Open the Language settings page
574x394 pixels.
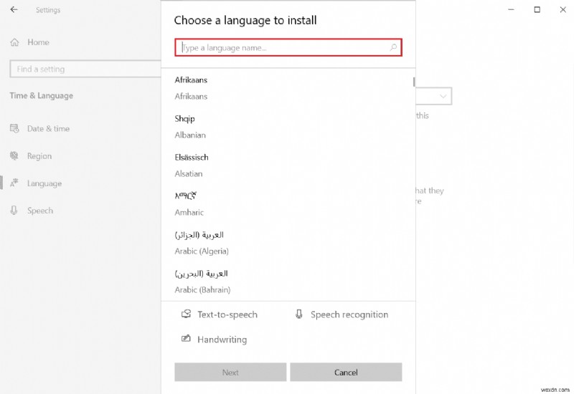tap(44, 183)
